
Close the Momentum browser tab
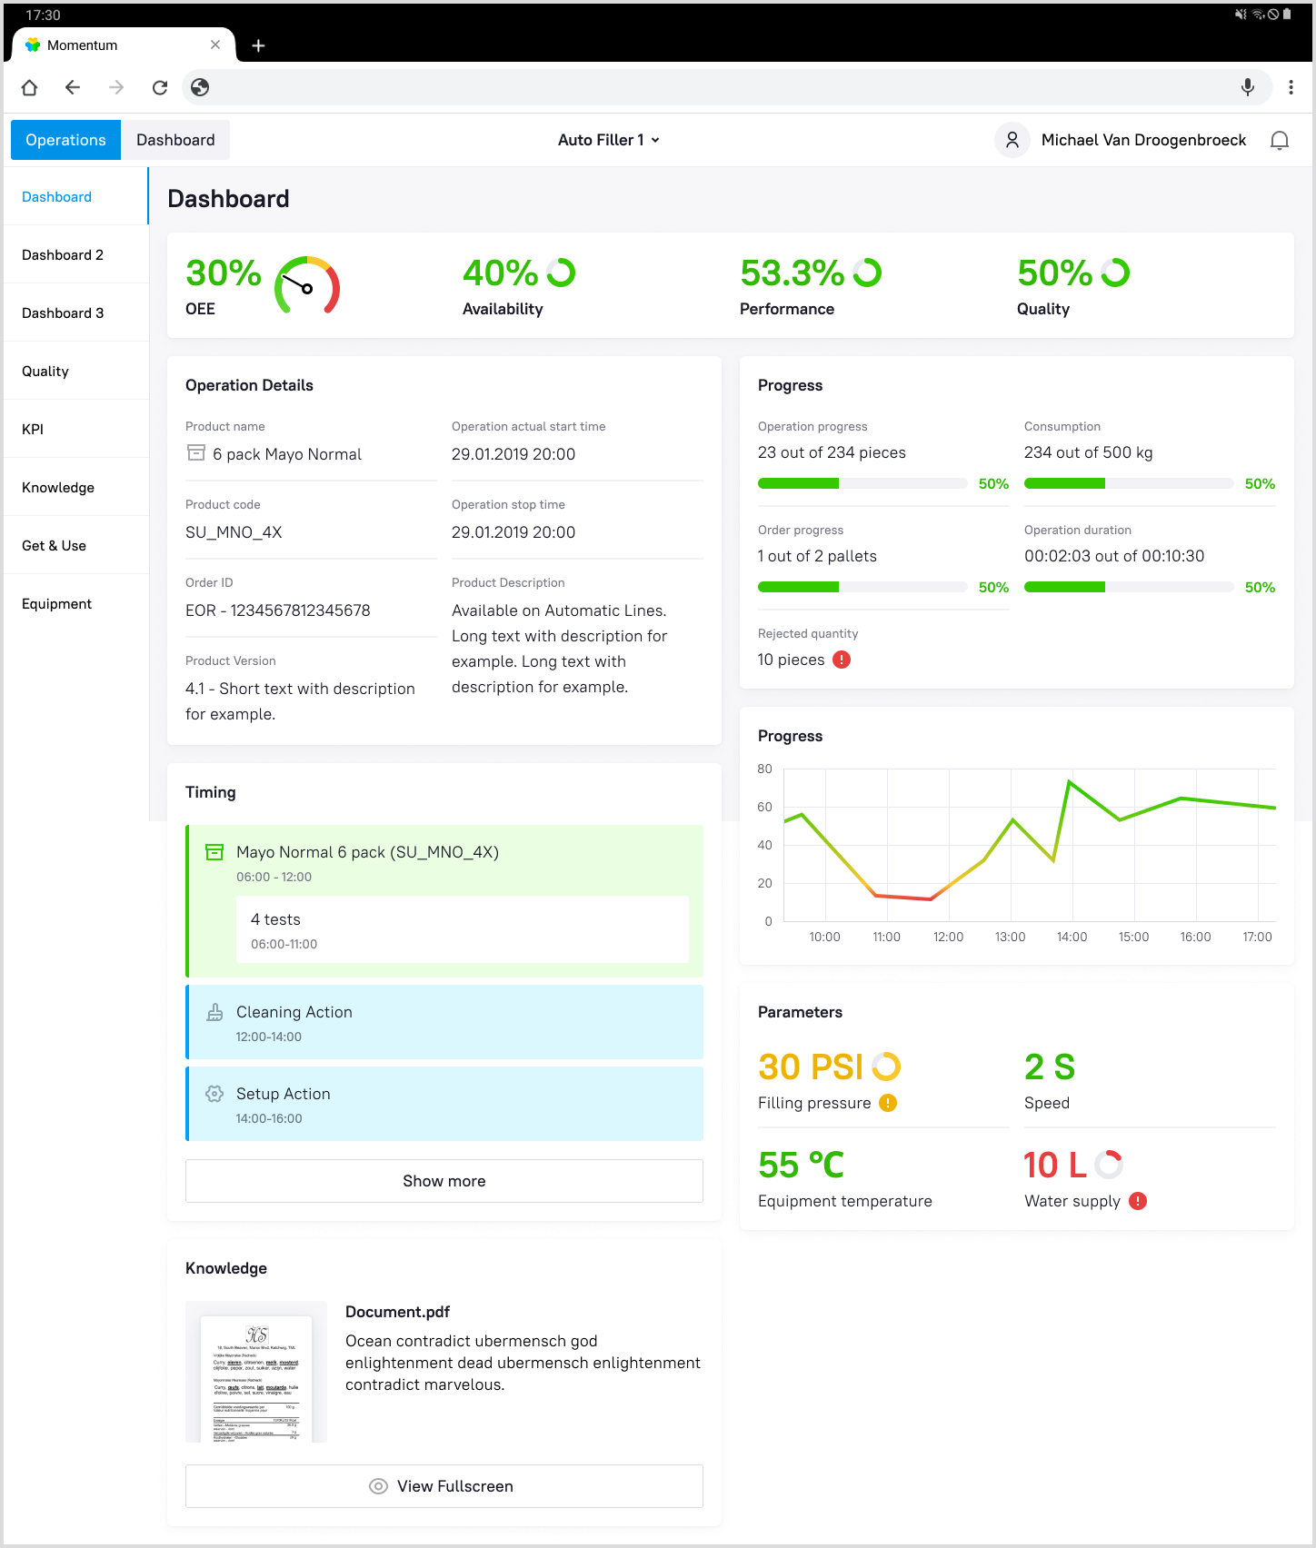215,45
